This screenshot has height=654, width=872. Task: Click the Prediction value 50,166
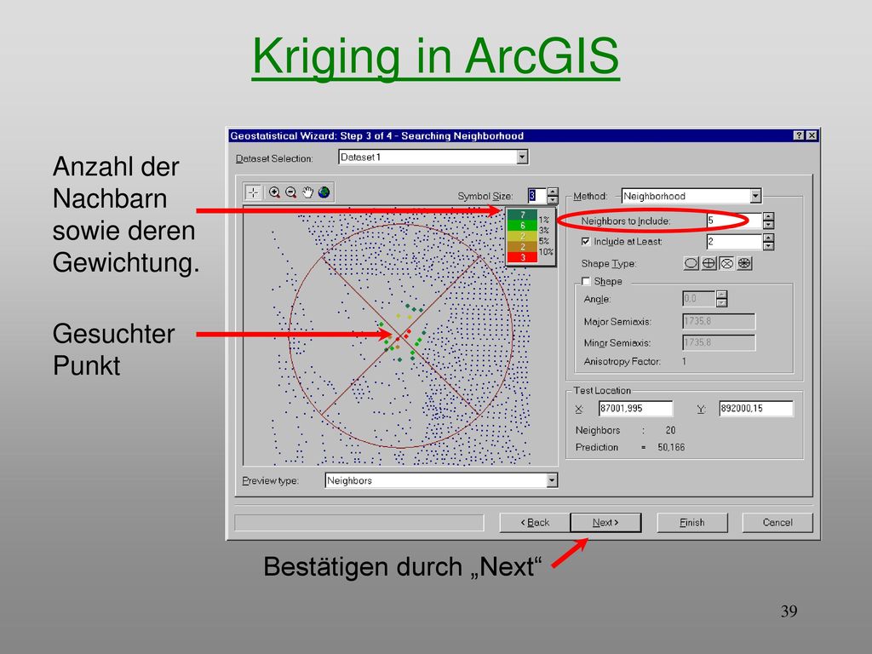click(x=671, y=447)
